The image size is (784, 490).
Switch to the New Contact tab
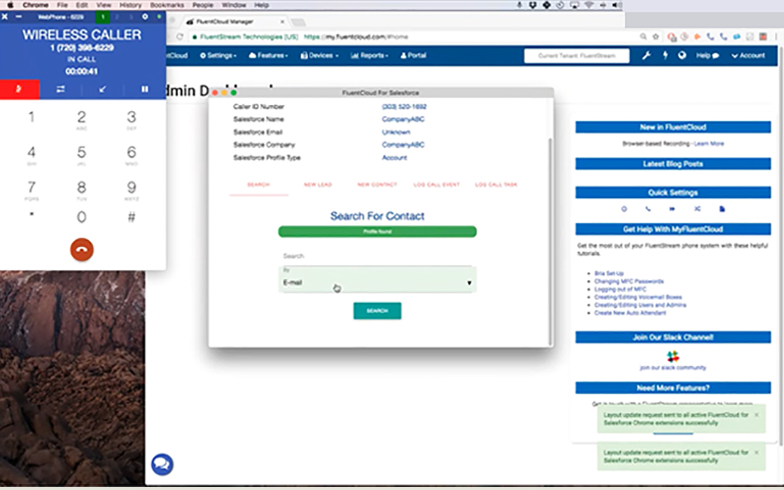coord(377,184)
